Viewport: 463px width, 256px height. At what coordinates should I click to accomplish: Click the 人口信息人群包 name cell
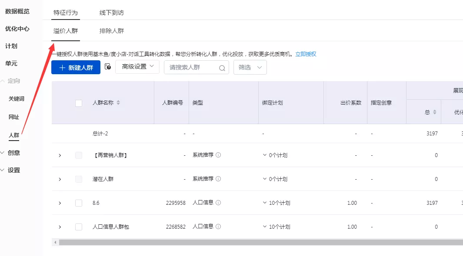coord(111,227)
